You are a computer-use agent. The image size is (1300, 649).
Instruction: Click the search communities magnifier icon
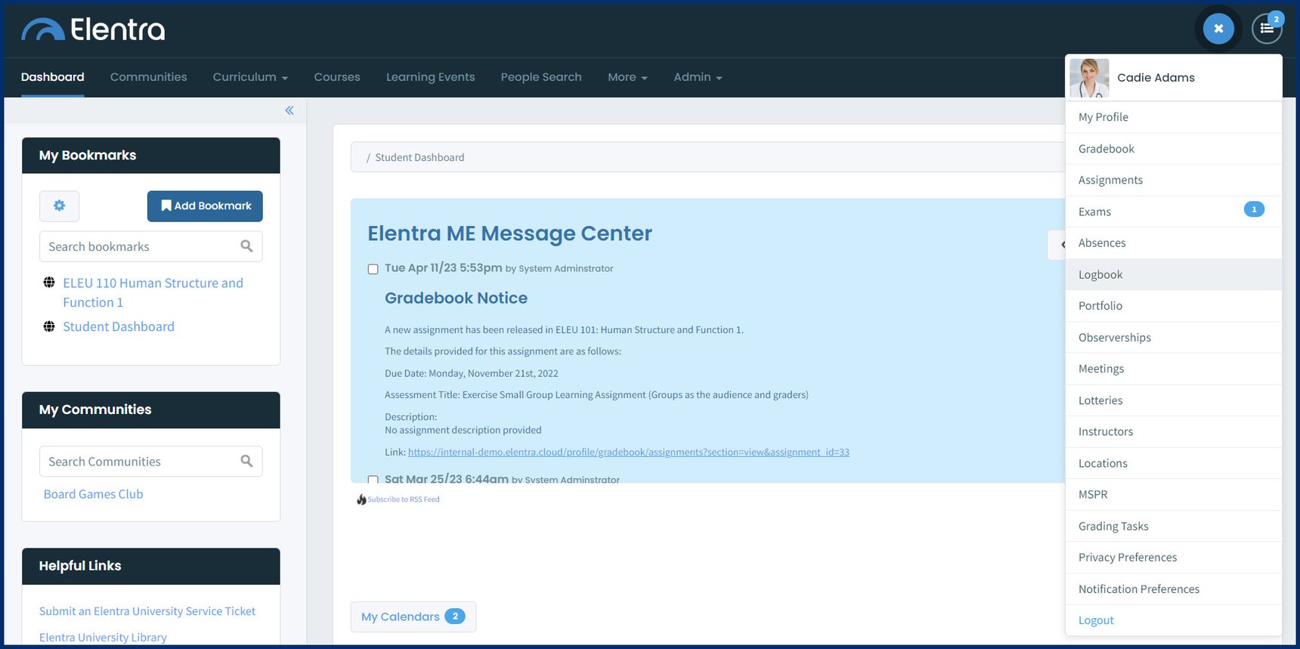click(x=246, y=461)
